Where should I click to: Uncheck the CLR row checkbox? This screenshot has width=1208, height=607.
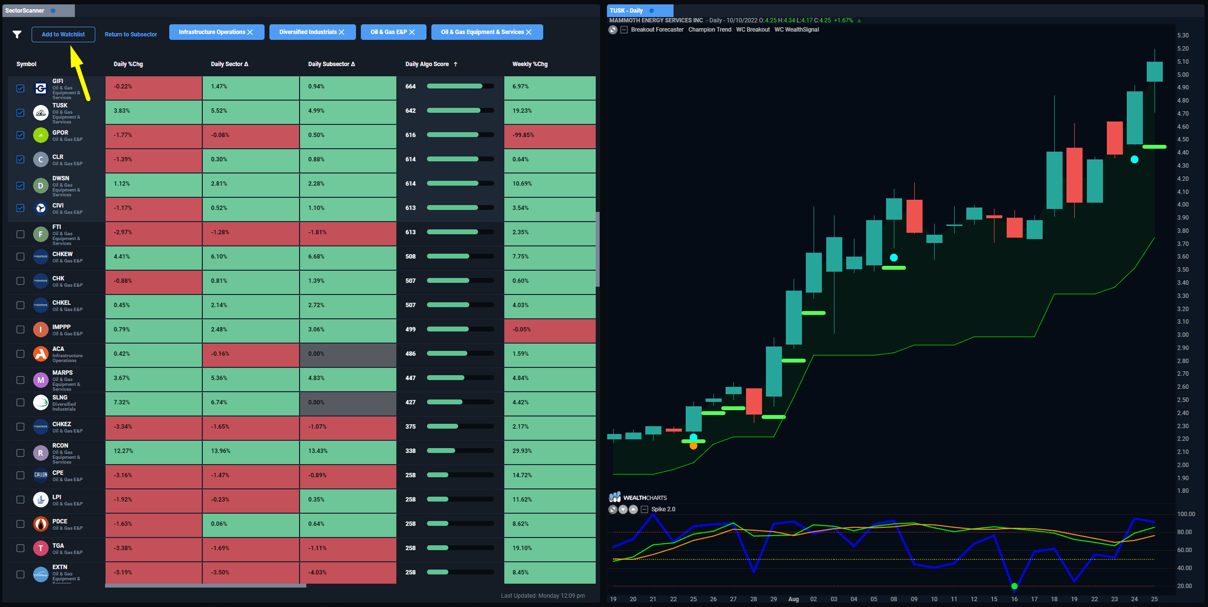click(x=20, y=159)
